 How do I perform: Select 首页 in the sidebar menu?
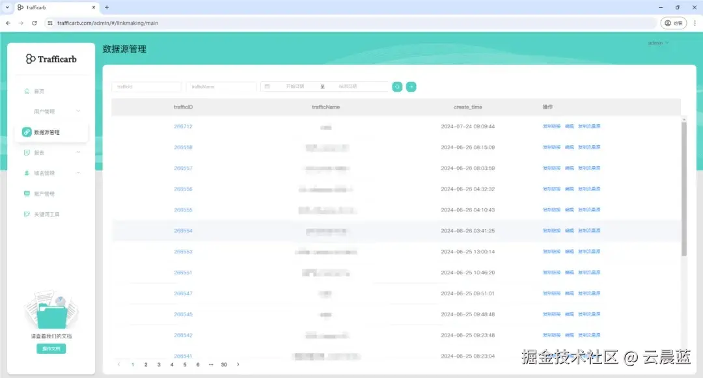coord(40,91)
